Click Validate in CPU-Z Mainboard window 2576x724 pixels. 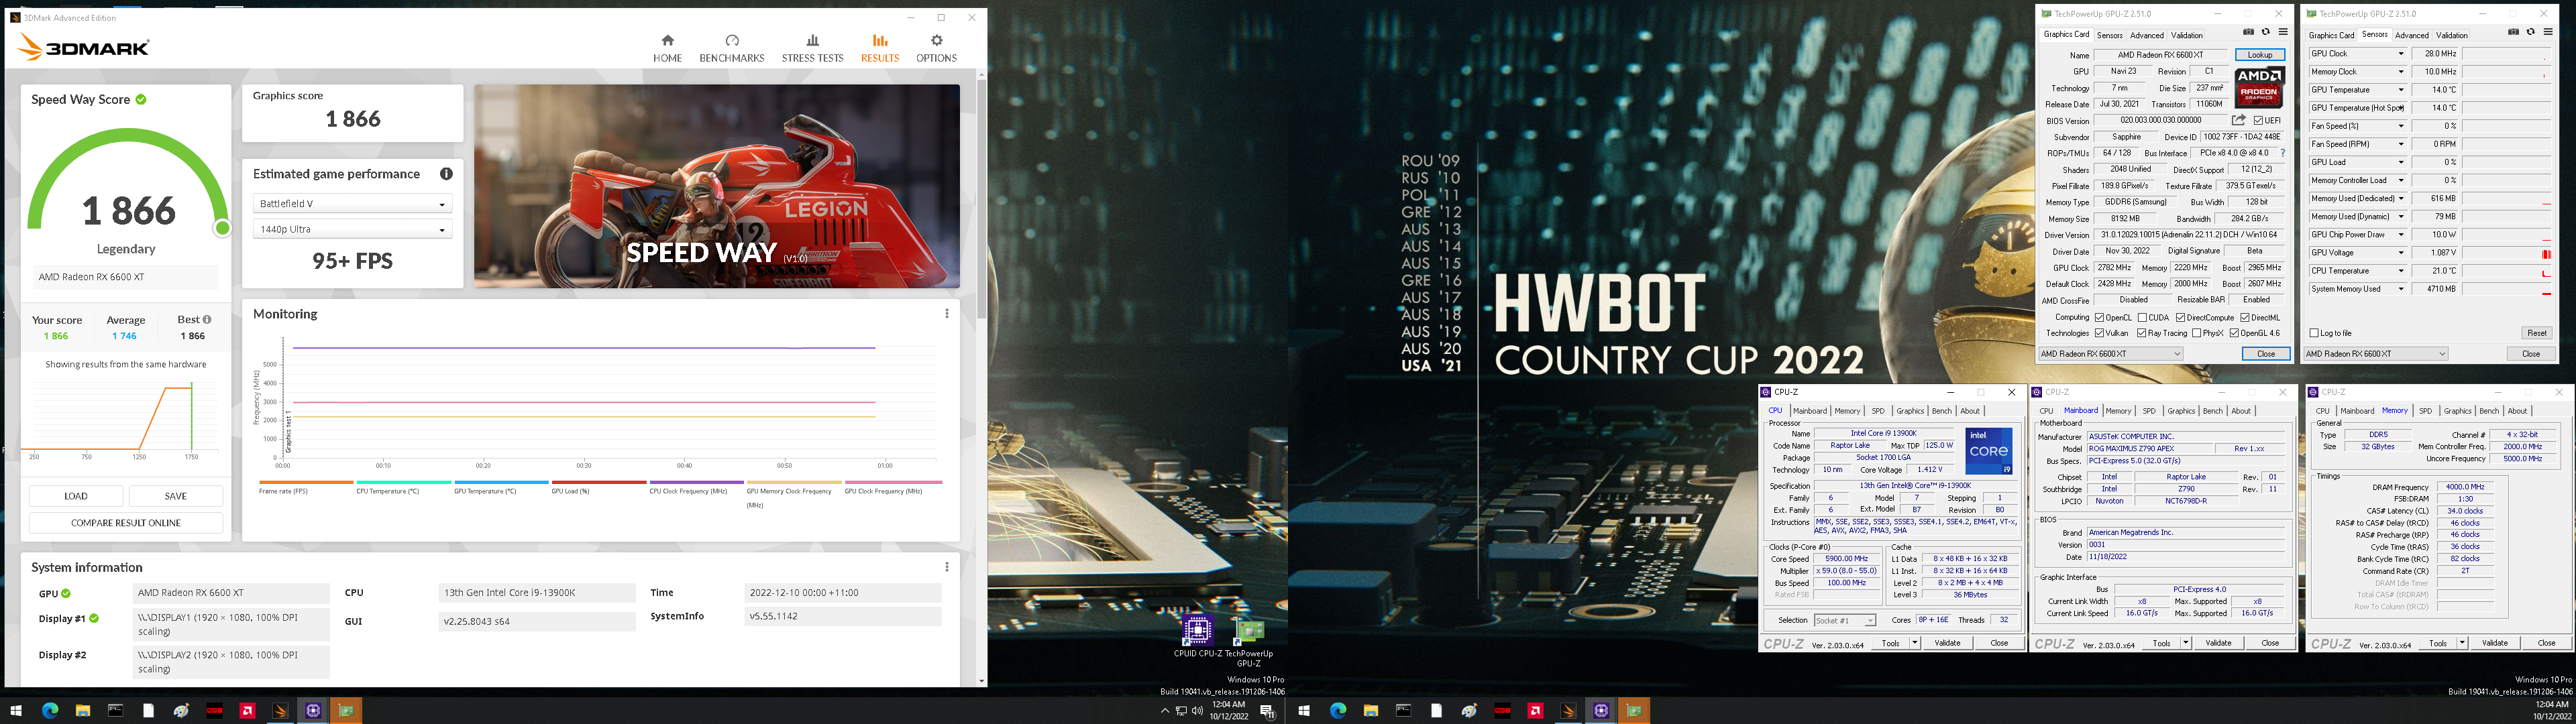[2218, 643]
